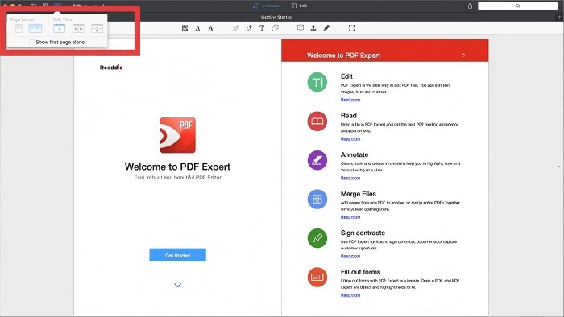Choose the single-pane split view option
This screenshot has height=317, width=564.
pos(60,29)
